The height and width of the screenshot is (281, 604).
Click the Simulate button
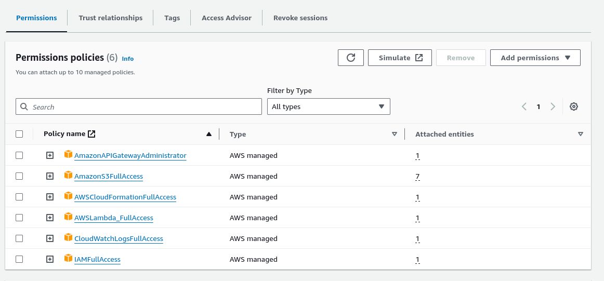tap(400, 58)
